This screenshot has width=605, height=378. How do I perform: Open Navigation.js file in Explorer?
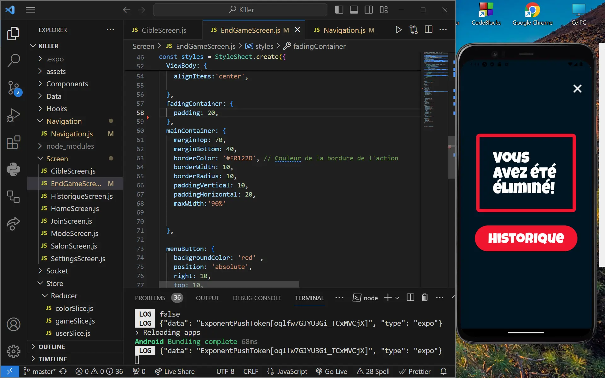click(72, 133)
